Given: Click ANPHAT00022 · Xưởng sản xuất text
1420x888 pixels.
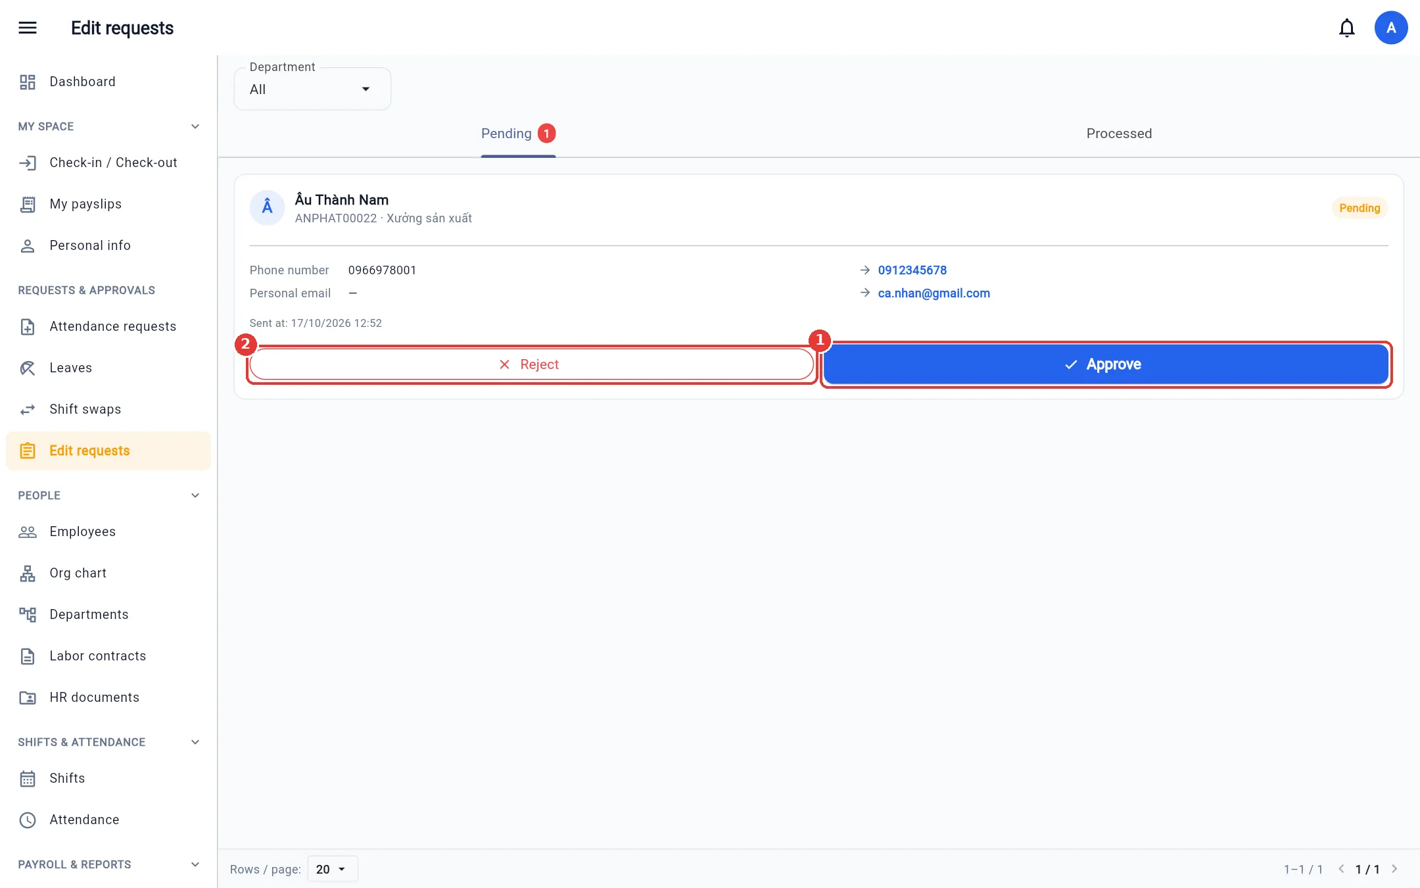Looking at the screenshot, I should click(383, 218).
